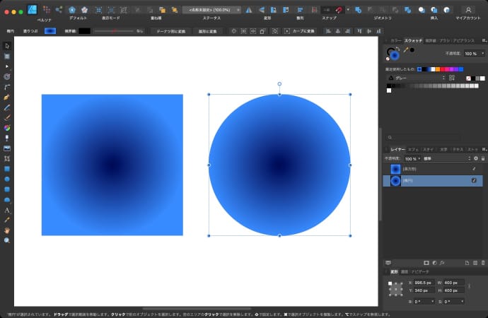Pick the Text tool marked with A
The height and width of the screenshot is (318, 488).
pyautogui.click(x=7, y=211)
